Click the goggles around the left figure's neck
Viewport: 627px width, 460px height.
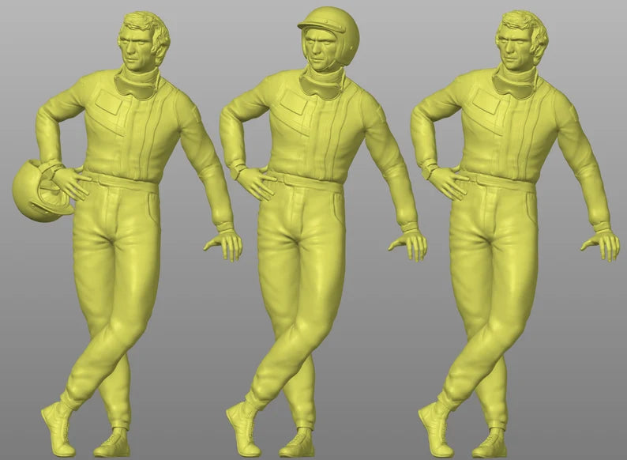pyautogui.click(x=137, y=85)
